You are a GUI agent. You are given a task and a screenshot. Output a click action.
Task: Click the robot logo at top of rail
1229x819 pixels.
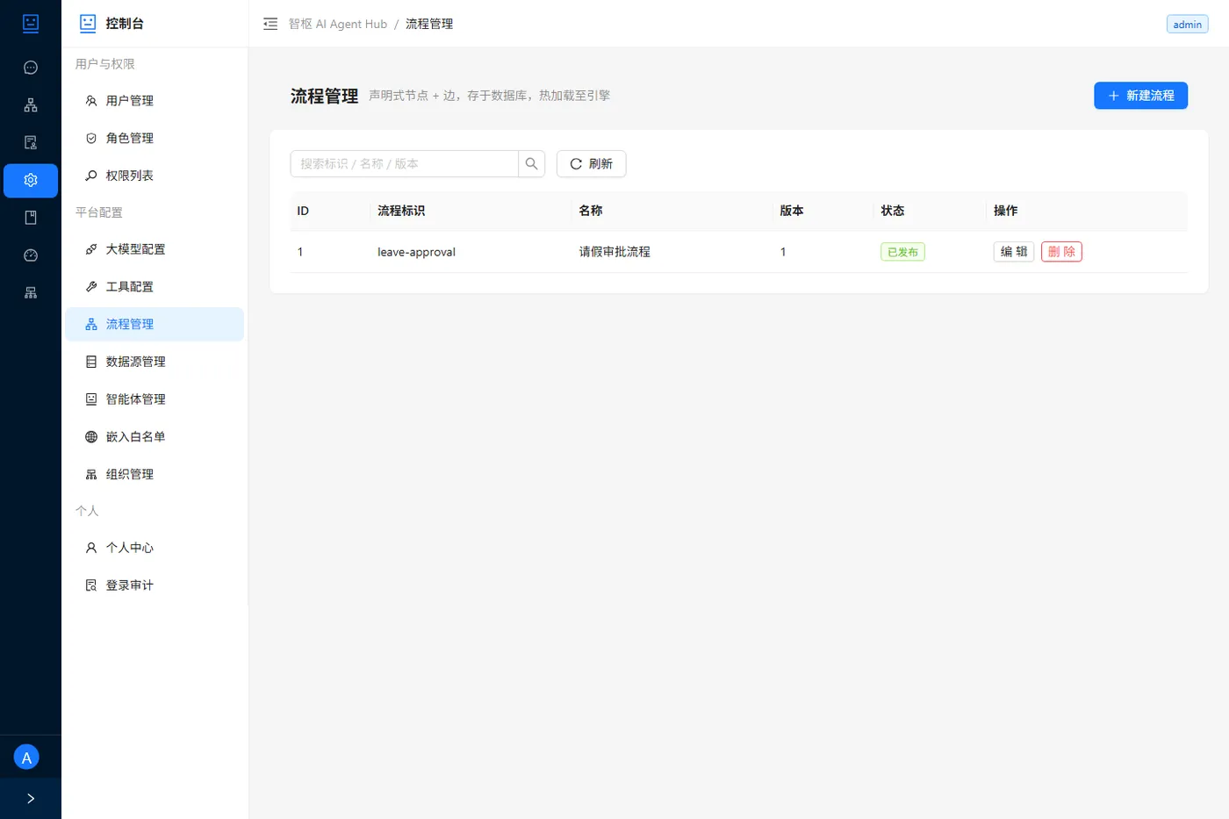tap(31, 24)
